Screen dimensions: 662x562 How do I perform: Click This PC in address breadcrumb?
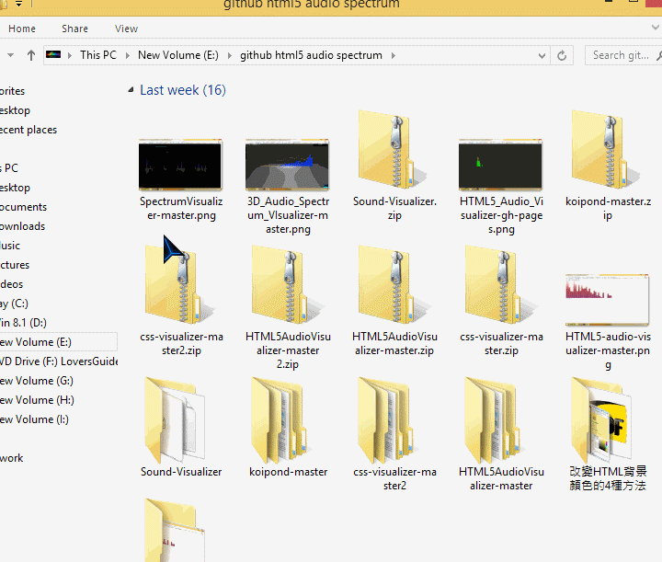tap(98, 55)
